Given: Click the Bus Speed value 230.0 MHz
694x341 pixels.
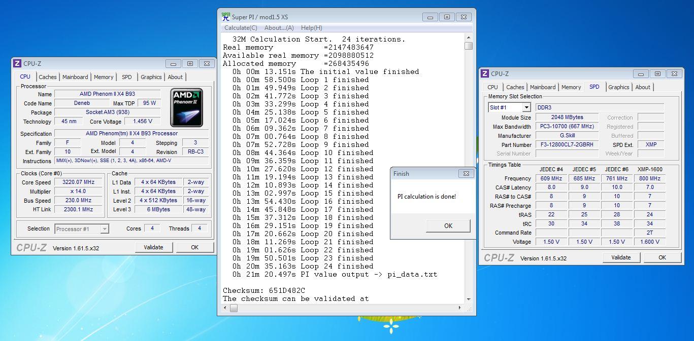Looking at the screenshot, I should [x=78, y=201].
